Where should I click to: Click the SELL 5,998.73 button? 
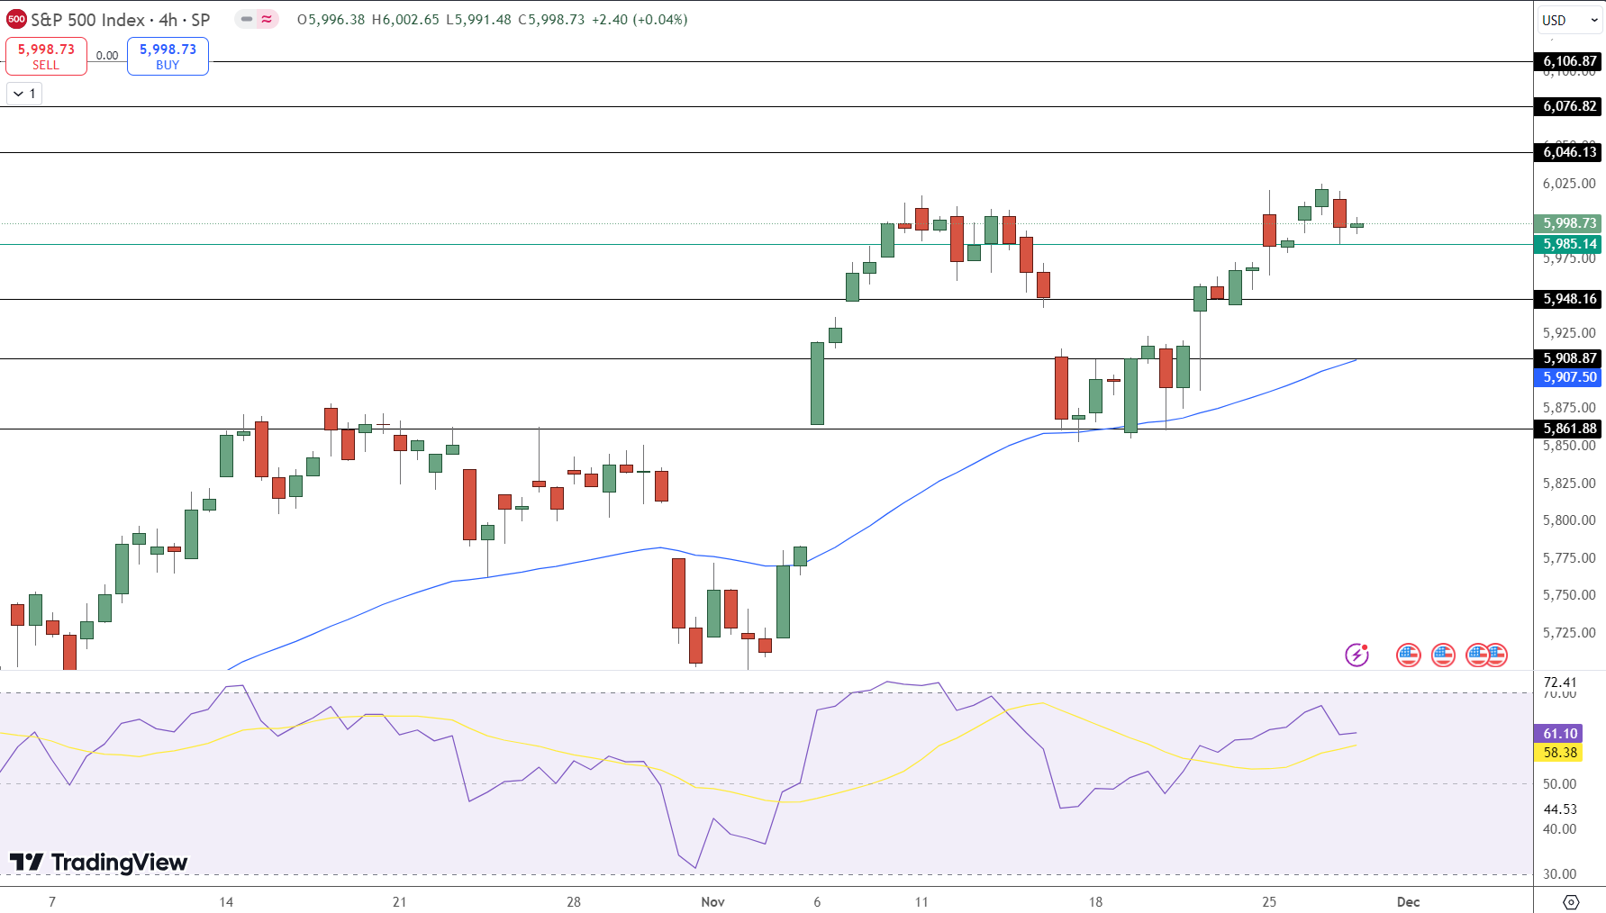click(46, 56)
